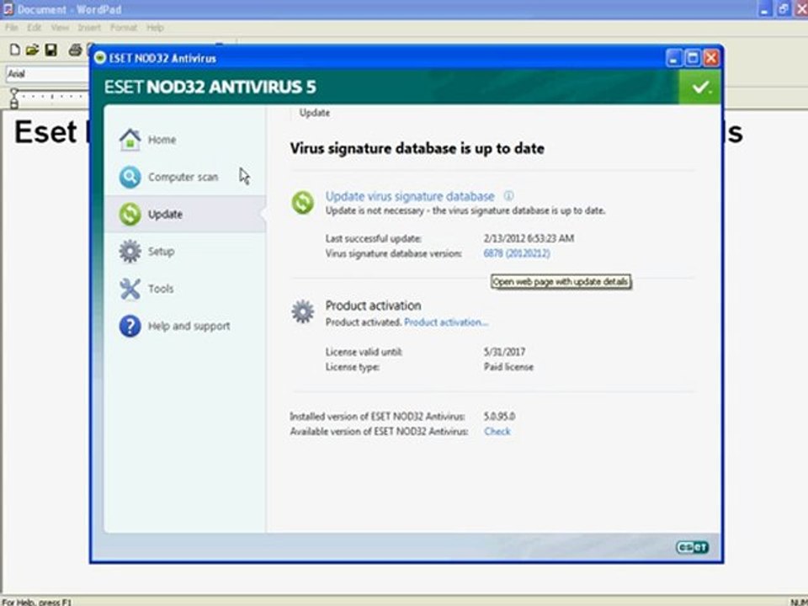
Task: Click the info icon beside Update virus signature database
Action: coord(508,196)
